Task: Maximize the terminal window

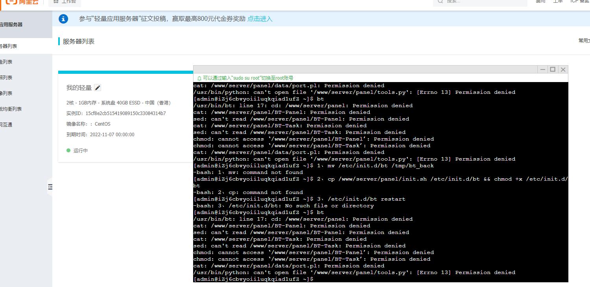Action: 553,69
